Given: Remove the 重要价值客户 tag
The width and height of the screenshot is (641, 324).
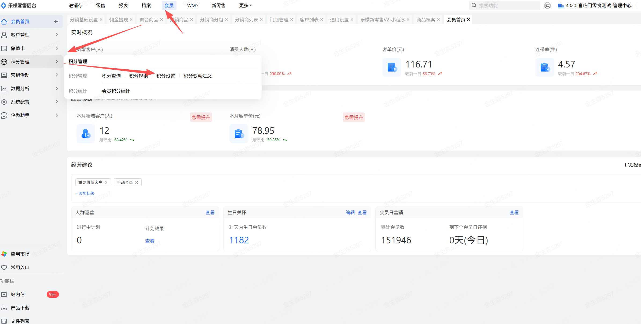Looking at the screenshot, I should [x=106, y=182].
